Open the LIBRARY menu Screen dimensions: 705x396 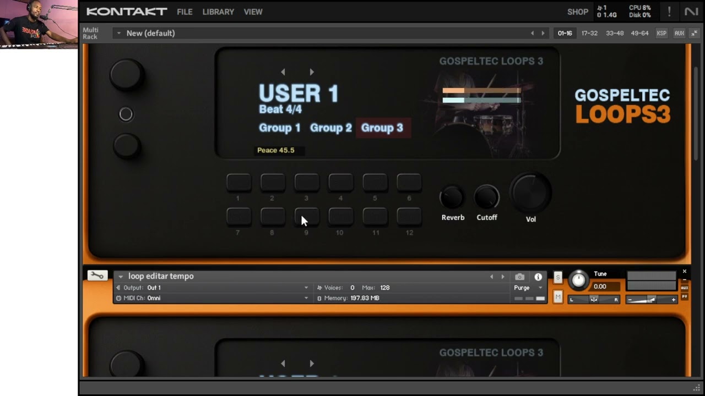(x=218, y=12)
